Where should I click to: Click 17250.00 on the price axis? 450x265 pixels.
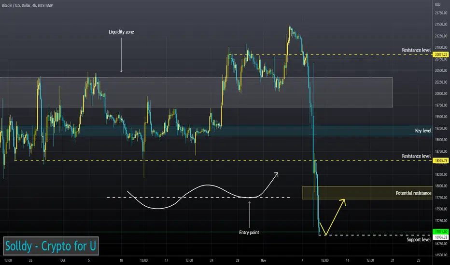(441, 221)
